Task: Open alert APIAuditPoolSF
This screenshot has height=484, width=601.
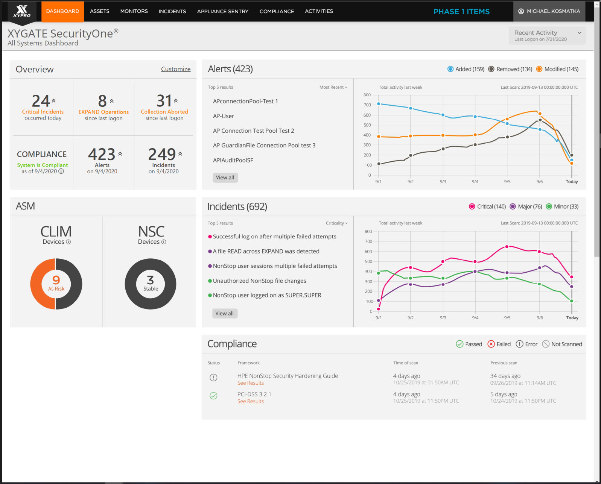Action: point(233,160)
